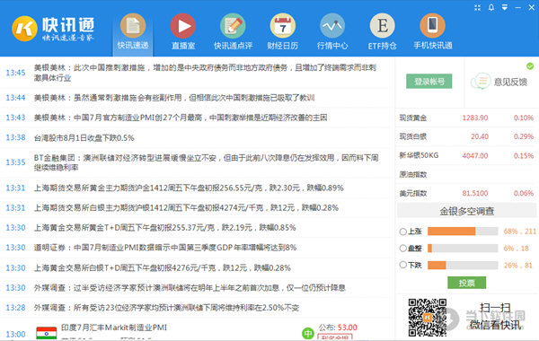Open the 行情中心 market chart icon
Viewport: 539px width, 341px height.
click(332, 26)
